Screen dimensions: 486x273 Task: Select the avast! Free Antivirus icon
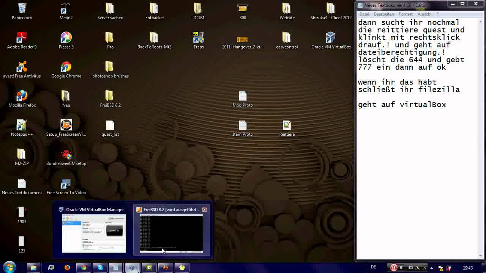click(x=22, y=69)
